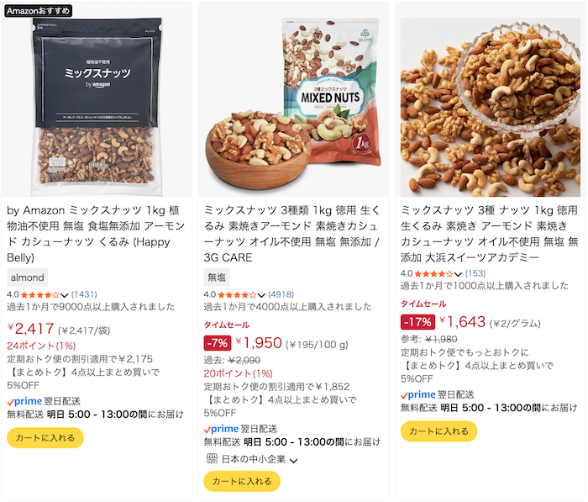Select the 無塩 variant chip

click(x=217, y=277)
